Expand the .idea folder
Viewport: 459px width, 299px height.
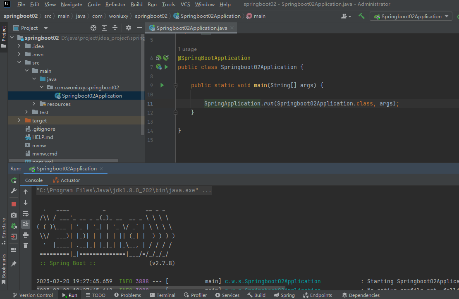19,46
